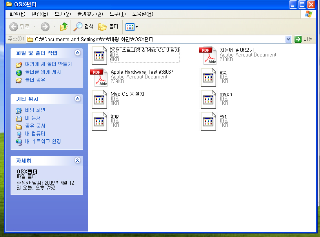Select the var file icon
Viewport: 320px width, 237px height.
(208, 121)
